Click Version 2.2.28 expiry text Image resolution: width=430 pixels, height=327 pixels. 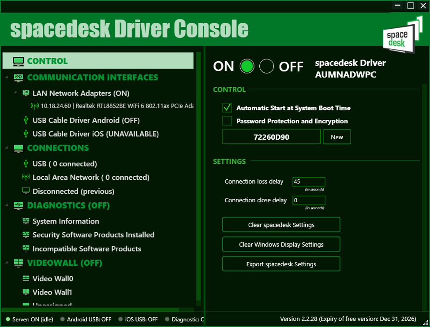click(x=348, y=319)
